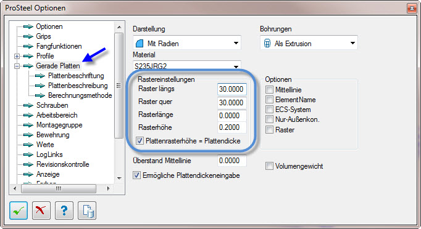This screenshot has width=421, height=229.
Task: Confirm settings with green checkmark button
Action: coord(19,211)
